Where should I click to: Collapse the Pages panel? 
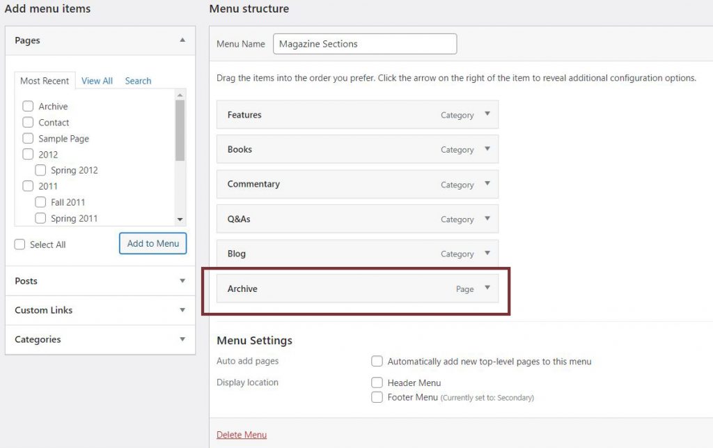[182, 40]
